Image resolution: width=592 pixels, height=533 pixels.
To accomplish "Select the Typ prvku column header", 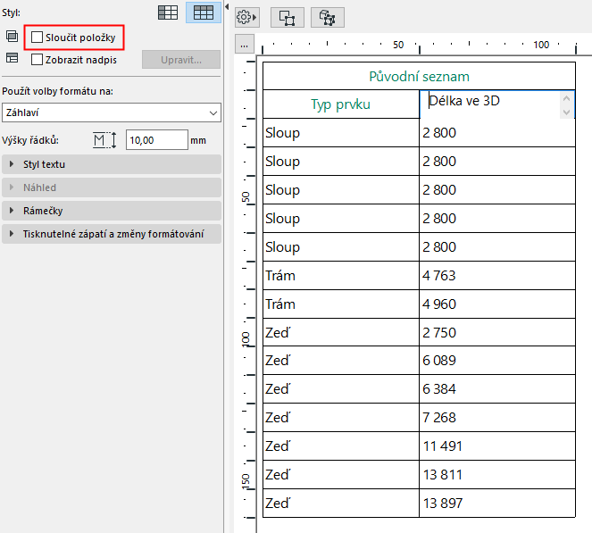I will 340,104.
